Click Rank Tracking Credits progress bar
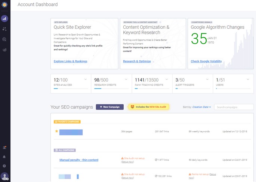Screen dimensions: 256x182 152,89
